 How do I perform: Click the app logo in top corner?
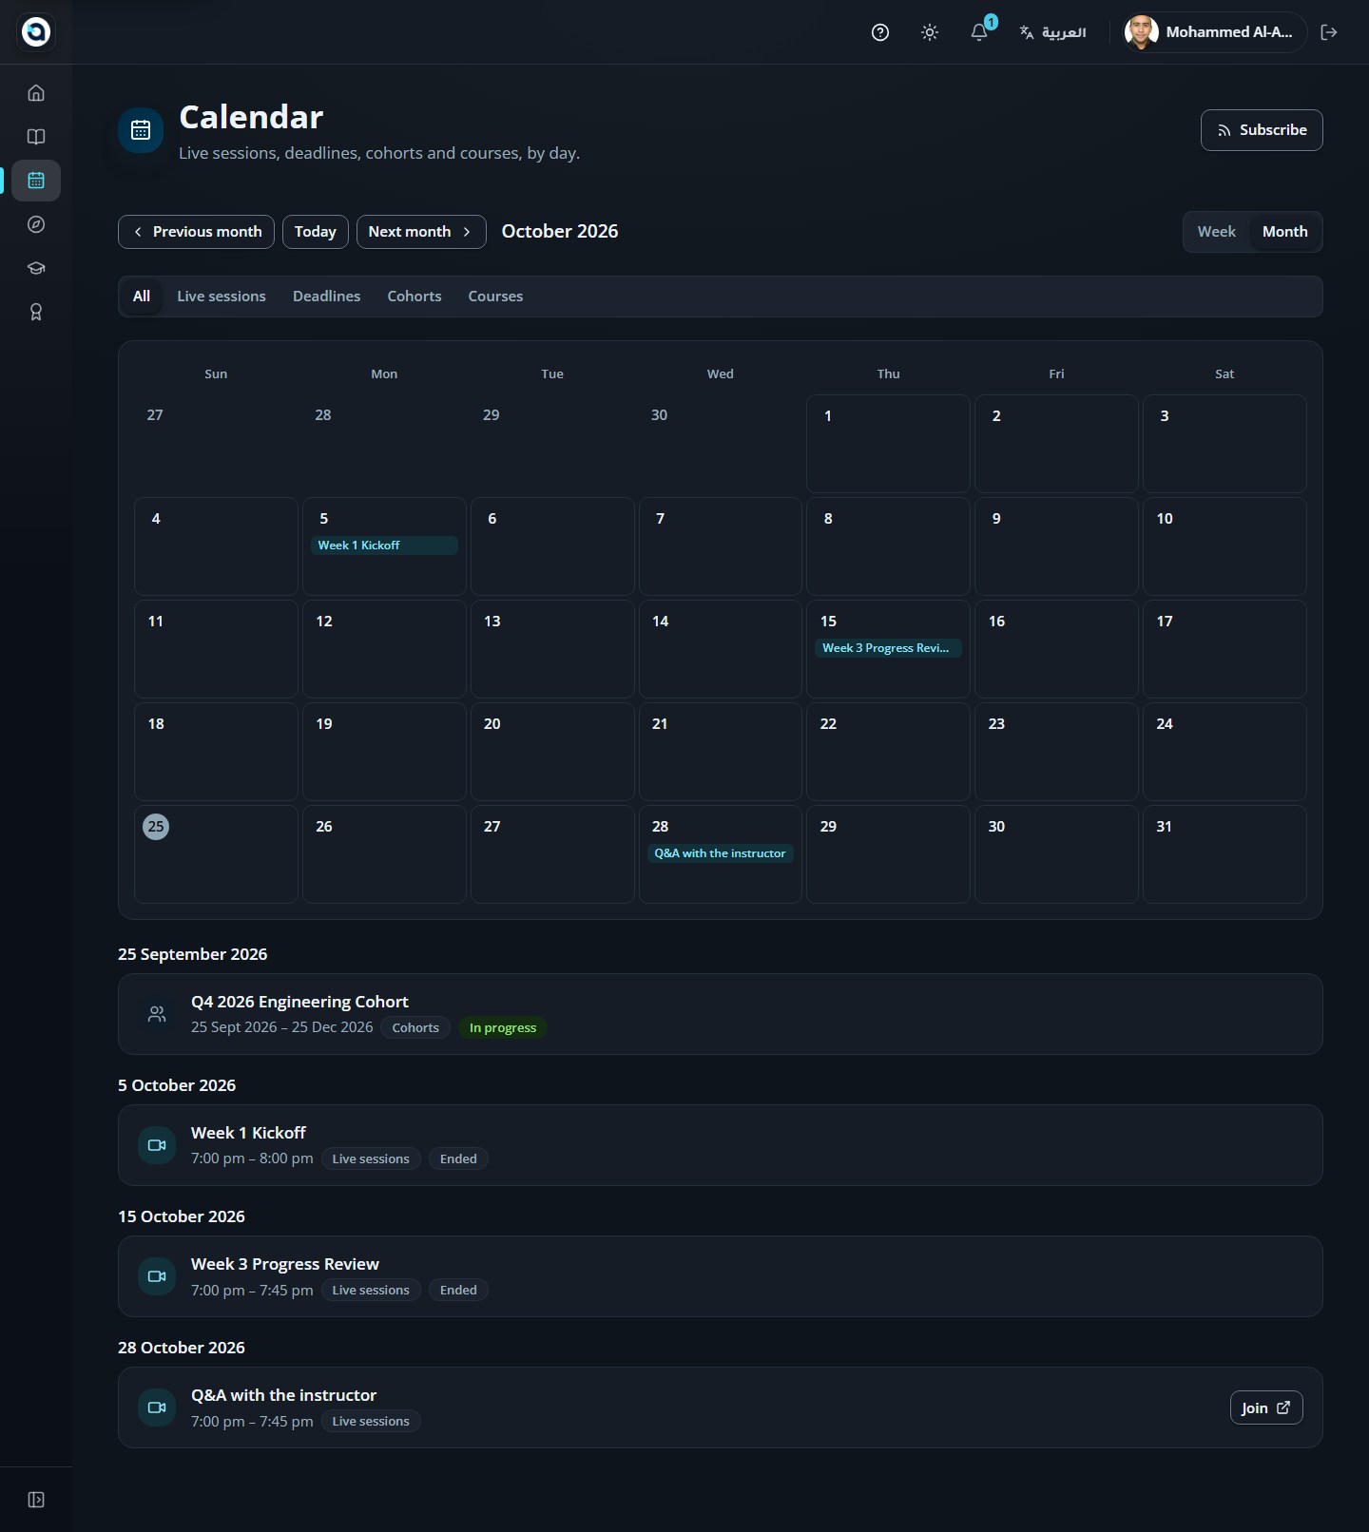[36, 32]
